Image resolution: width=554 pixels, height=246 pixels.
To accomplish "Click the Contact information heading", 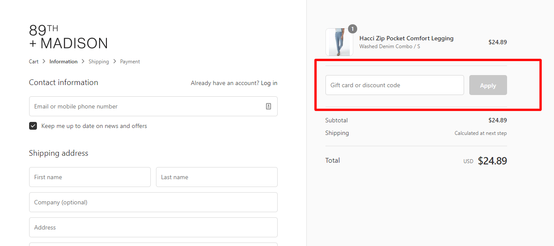I will (63, 82).
